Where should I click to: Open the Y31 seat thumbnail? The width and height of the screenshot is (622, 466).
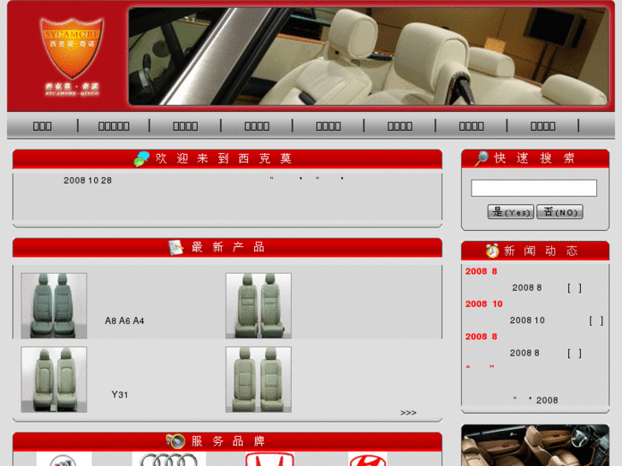click(x=54, y=380)
